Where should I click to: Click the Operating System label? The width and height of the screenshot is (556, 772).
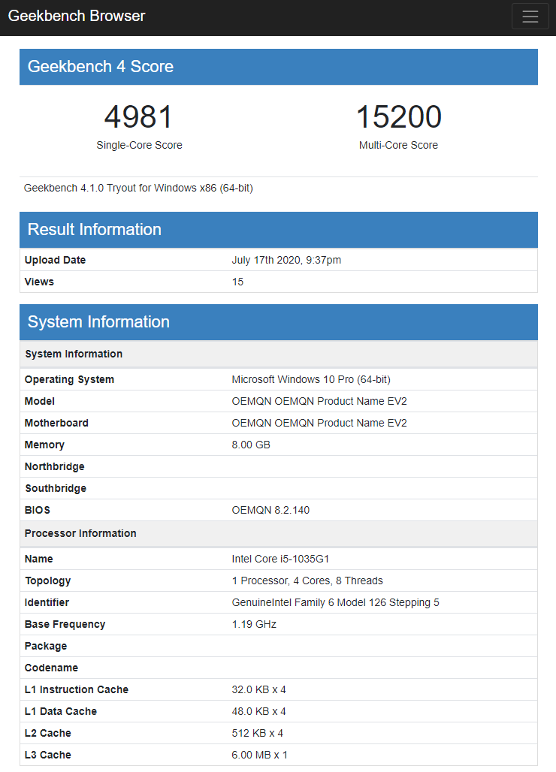coord(69,379)
